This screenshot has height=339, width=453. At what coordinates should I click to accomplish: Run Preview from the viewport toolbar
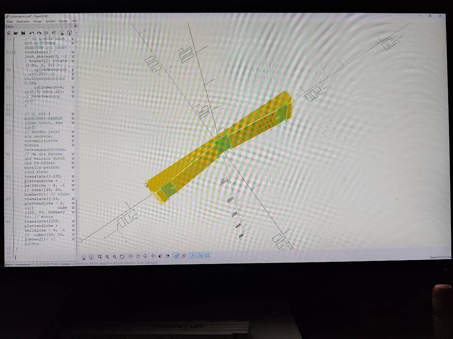pyautogui.click(x=84, y=257)
